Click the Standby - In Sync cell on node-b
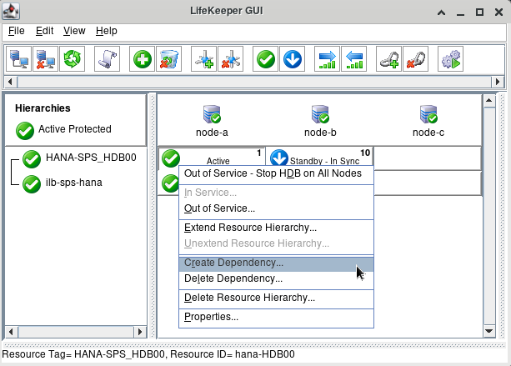The height and width of the screenshot is (366, 511). 320,158
